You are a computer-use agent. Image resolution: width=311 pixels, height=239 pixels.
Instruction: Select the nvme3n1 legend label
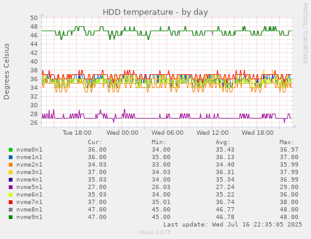click(29, 172)
